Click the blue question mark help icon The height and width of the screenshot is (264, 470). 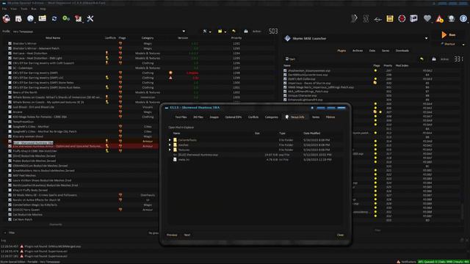pos(463,18)
